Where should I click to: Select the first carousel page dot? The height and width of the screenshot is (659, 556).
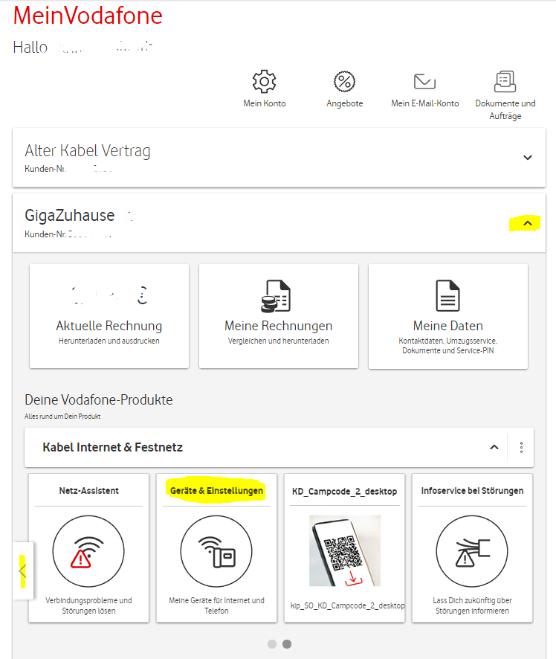tap(272, 644)
